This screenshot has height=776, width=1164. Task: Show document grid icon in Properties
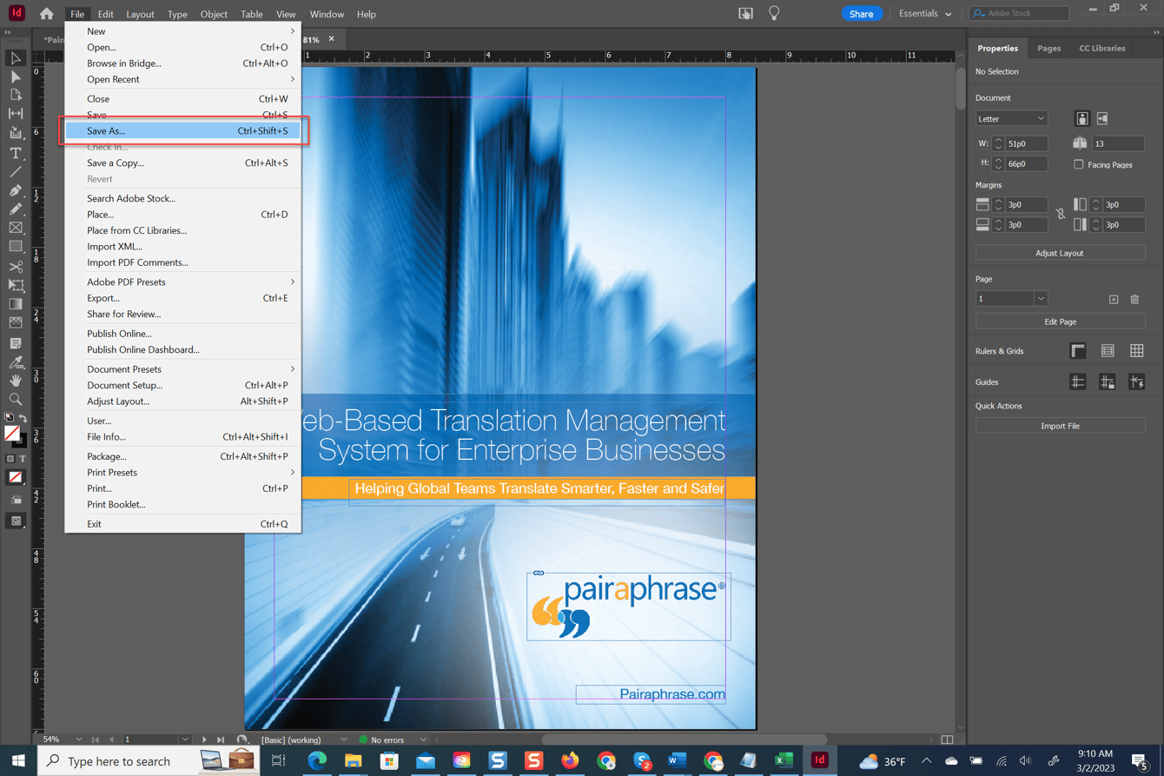[x=1137, y=351]
